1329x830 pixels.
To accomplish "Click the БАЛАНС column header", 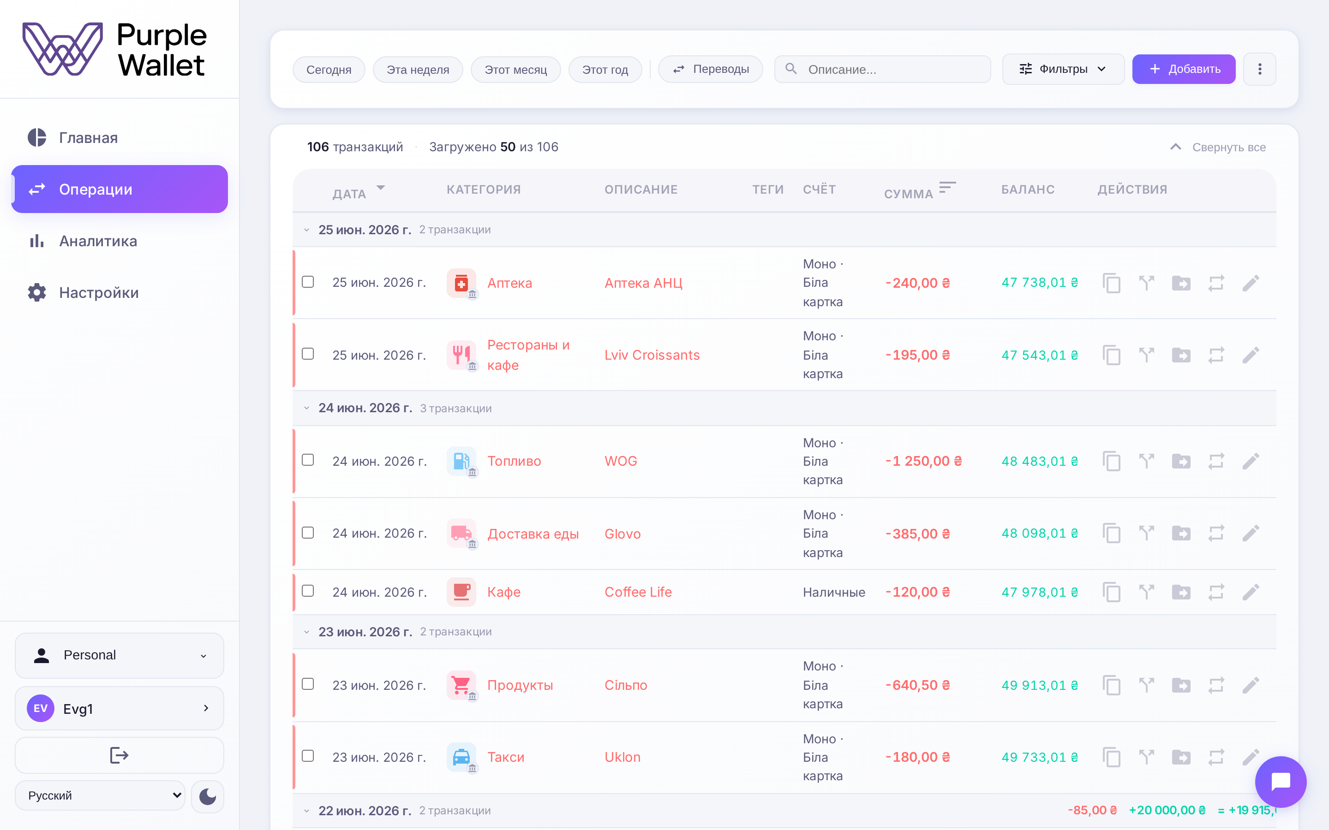I will pos(1028,190).
